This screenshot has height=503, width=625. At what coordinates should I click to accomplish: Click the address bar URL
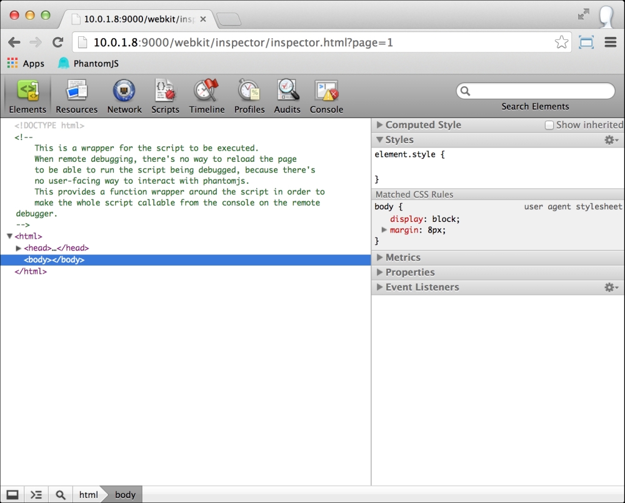(243, 42)
